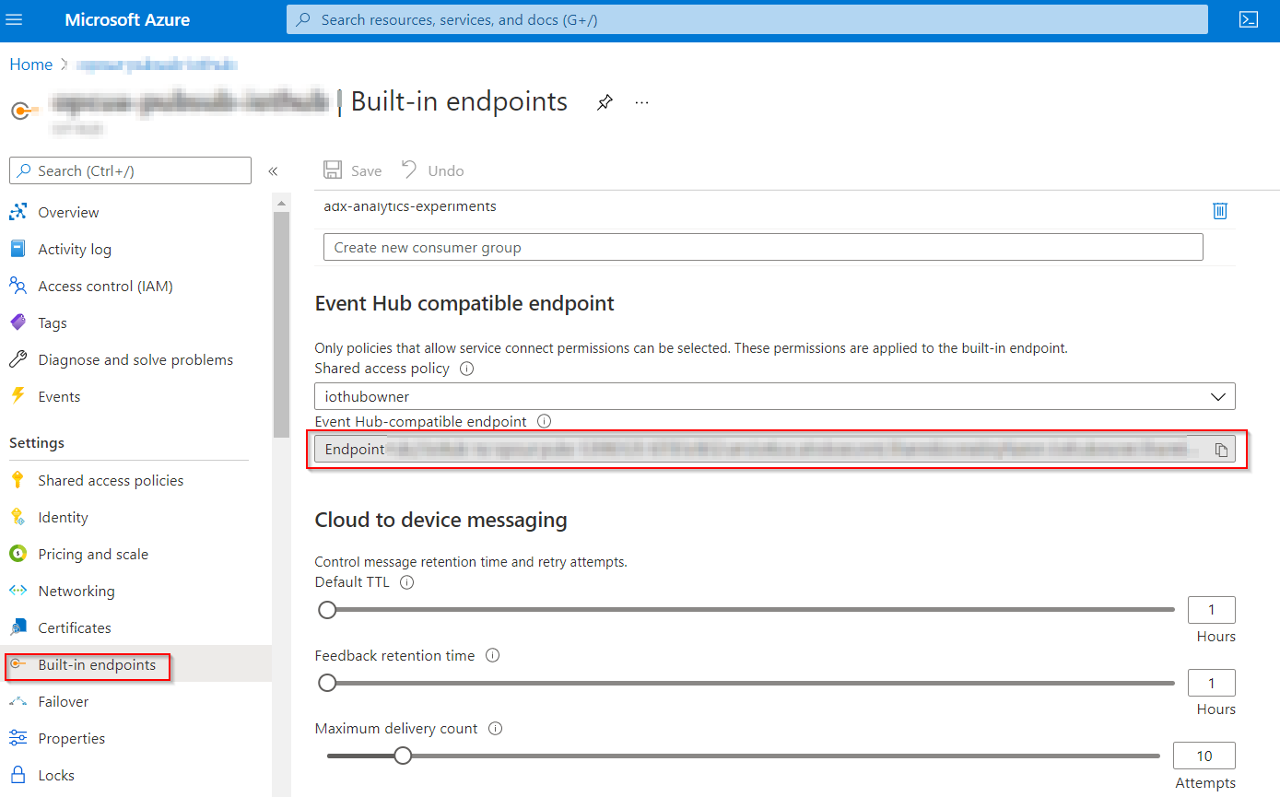Open the Failover page

pyautogui.click(x=64, y=701)
